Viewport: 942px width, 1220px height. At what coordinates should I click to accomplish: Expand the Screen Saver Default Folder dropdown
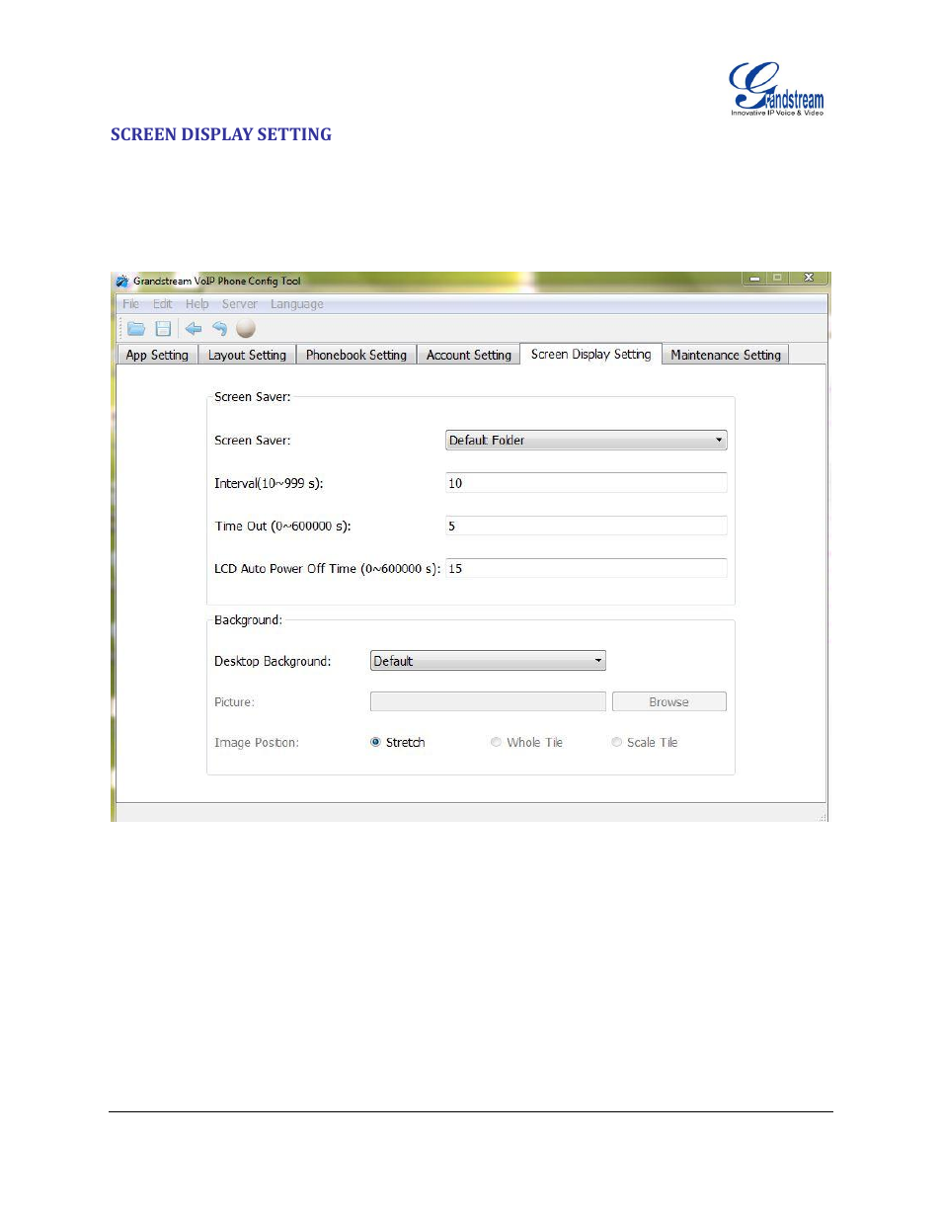(x=587, y=441)
